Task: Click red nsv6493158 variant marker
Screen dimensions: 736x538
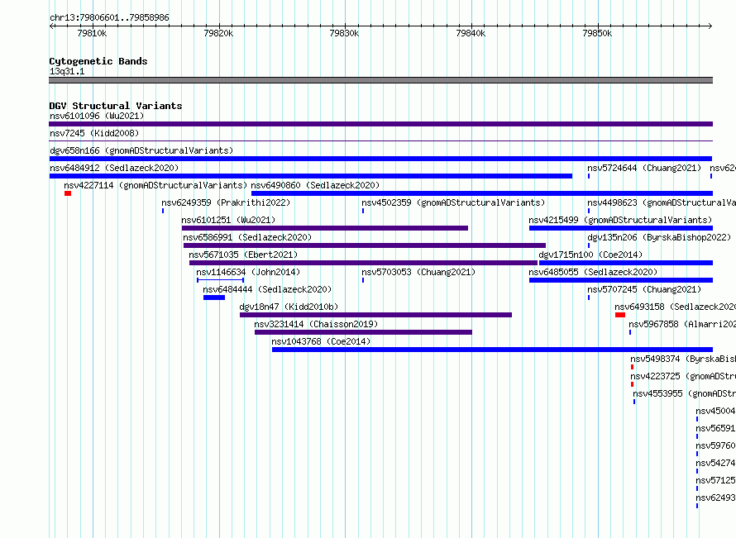Action: [620, 315]
